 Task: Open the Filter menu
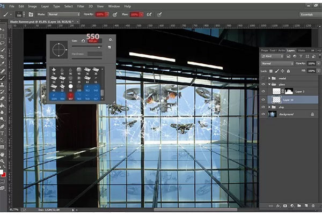click(80, 6)
